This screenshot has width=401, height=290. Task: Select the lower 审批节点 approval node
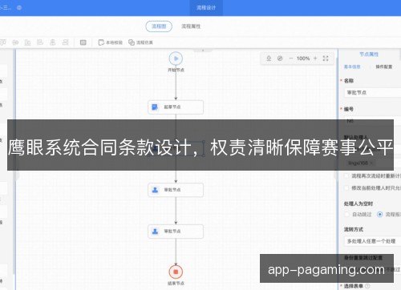(x=176, y=232)
